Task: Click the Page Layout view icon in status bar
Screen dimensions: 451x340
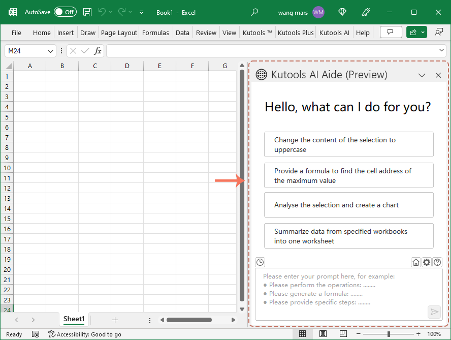Action: pyautogui.click(x=323, y=334)
